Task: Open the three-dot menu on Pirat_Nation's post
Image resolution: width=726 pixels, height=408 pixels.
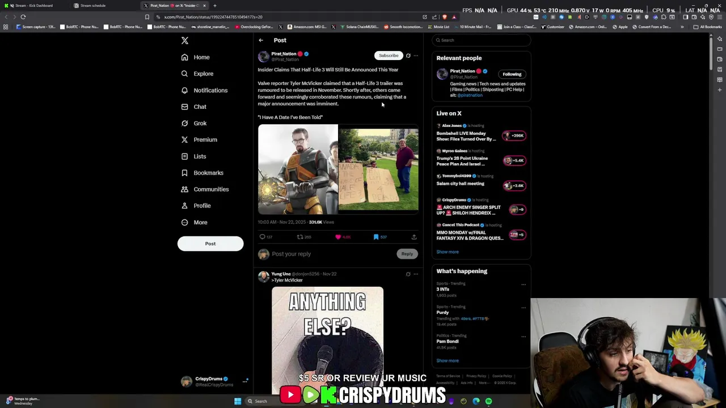Action: click(416, 56)
